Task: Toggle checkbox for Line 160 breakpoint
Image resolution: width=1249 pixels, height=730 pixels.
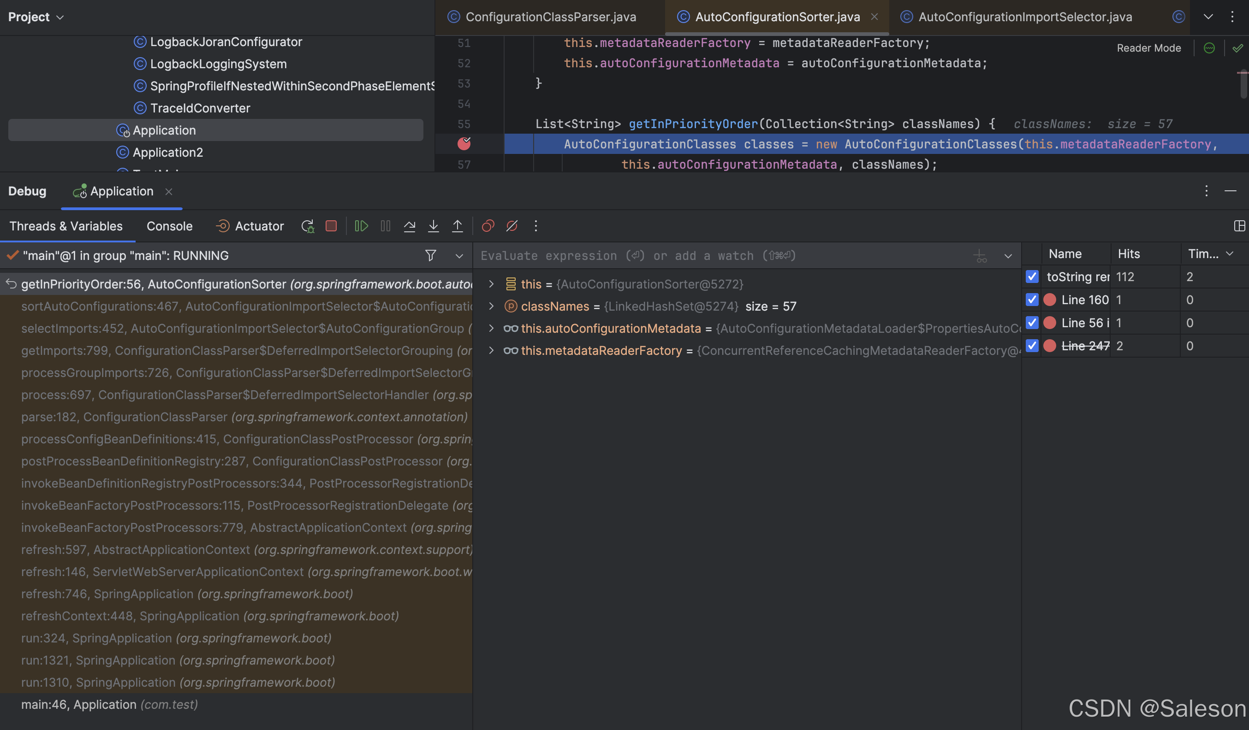Action: 1032,300
